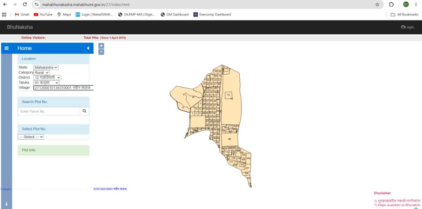Click the BhuNaksha brand title
Viewport: 422px width, 209px height.
click(20, 27)
